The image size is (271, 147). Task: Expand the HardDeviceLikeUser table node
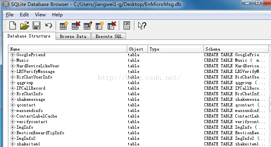[x=12, y=66]
